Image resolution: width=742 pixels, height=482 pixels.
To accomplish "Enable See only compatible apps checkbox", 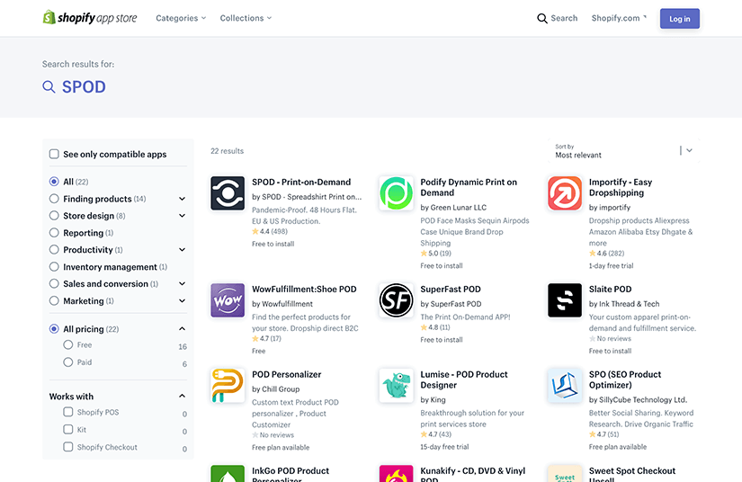I will (55, 155).
